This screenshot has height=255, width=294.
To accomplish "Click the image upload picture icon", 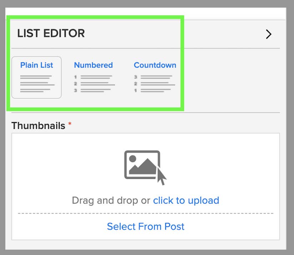I will pyautogui.click(x=143, y=165).
